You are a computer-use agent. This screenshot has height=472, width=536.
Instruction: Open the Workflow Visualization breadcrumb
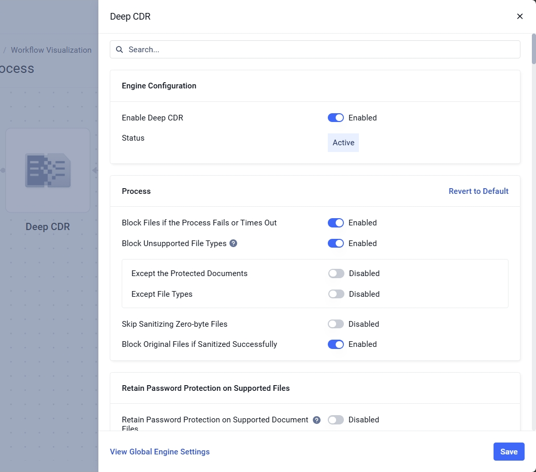51,50
